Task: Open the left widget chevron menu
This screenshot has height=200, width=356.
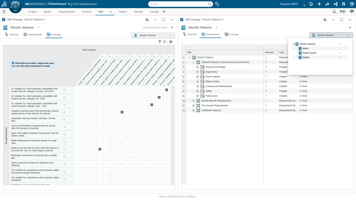Action: (172, 20)
